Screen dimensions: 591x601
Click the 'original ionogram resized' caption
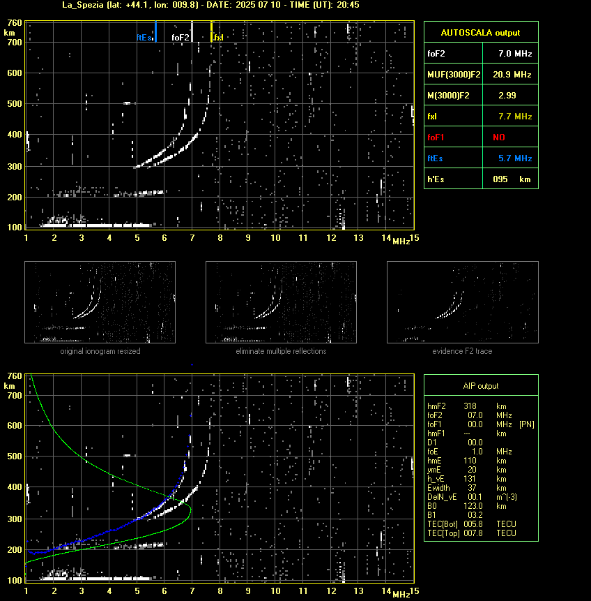[x=100, y=351]
